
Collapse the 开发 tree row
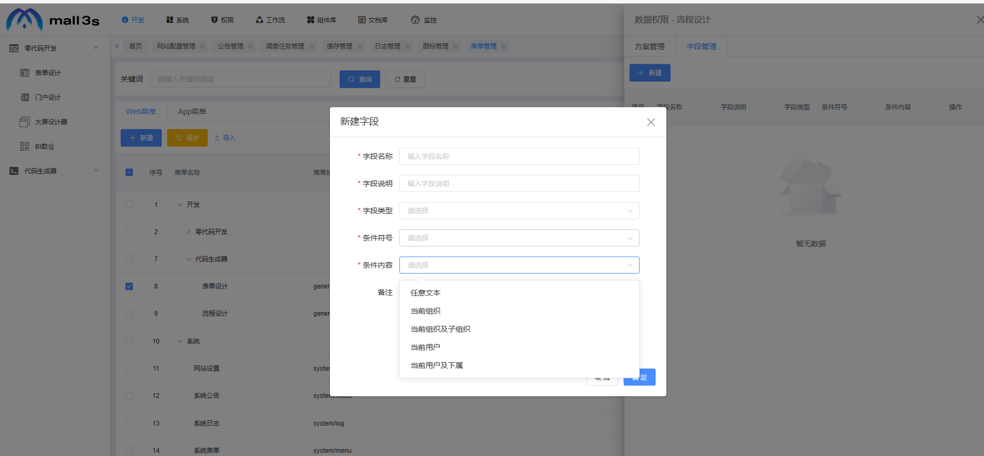coord(180,205)
